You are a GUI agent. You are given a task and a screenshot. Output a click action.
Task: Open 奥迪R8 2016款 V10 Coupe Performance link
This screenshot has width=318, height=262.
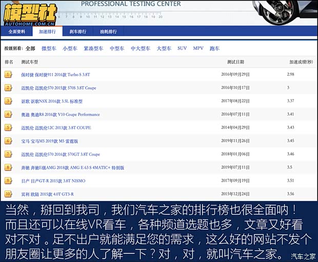click(61, 115)
